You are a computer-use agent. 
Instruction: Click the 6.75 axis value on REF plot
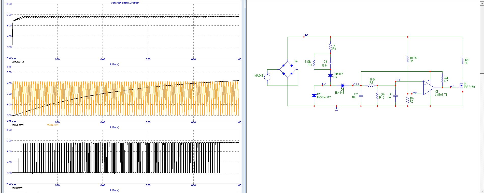pyautogui.click(x=9, y=67)
